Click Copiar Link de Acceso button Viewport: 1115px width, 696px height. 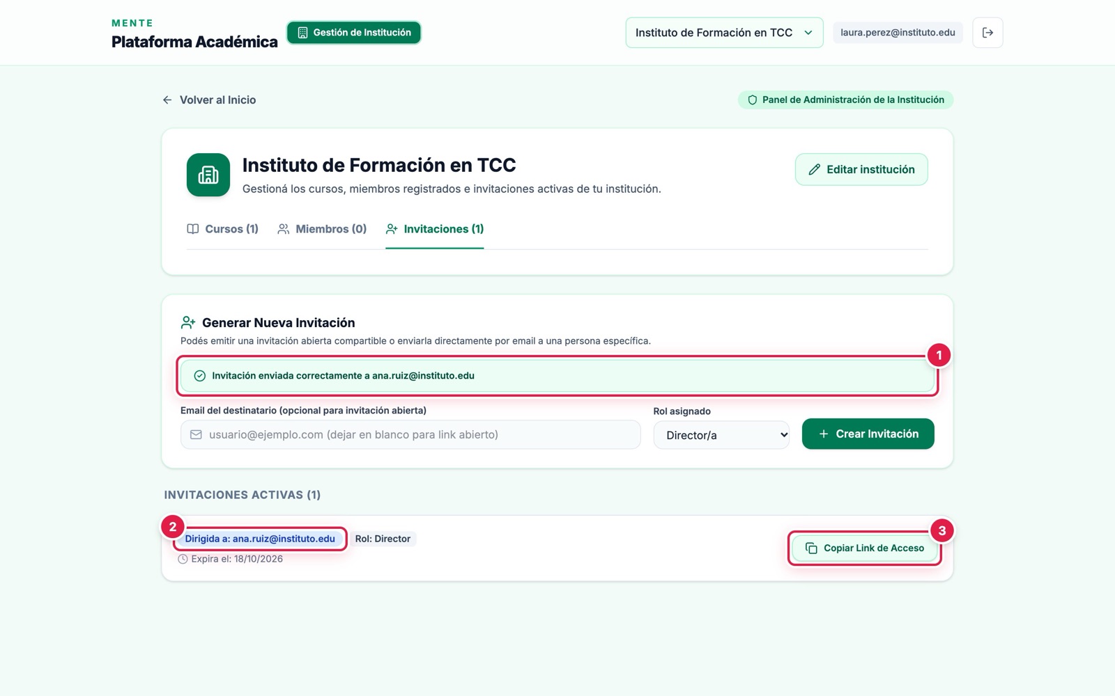(x=865, y=548)
